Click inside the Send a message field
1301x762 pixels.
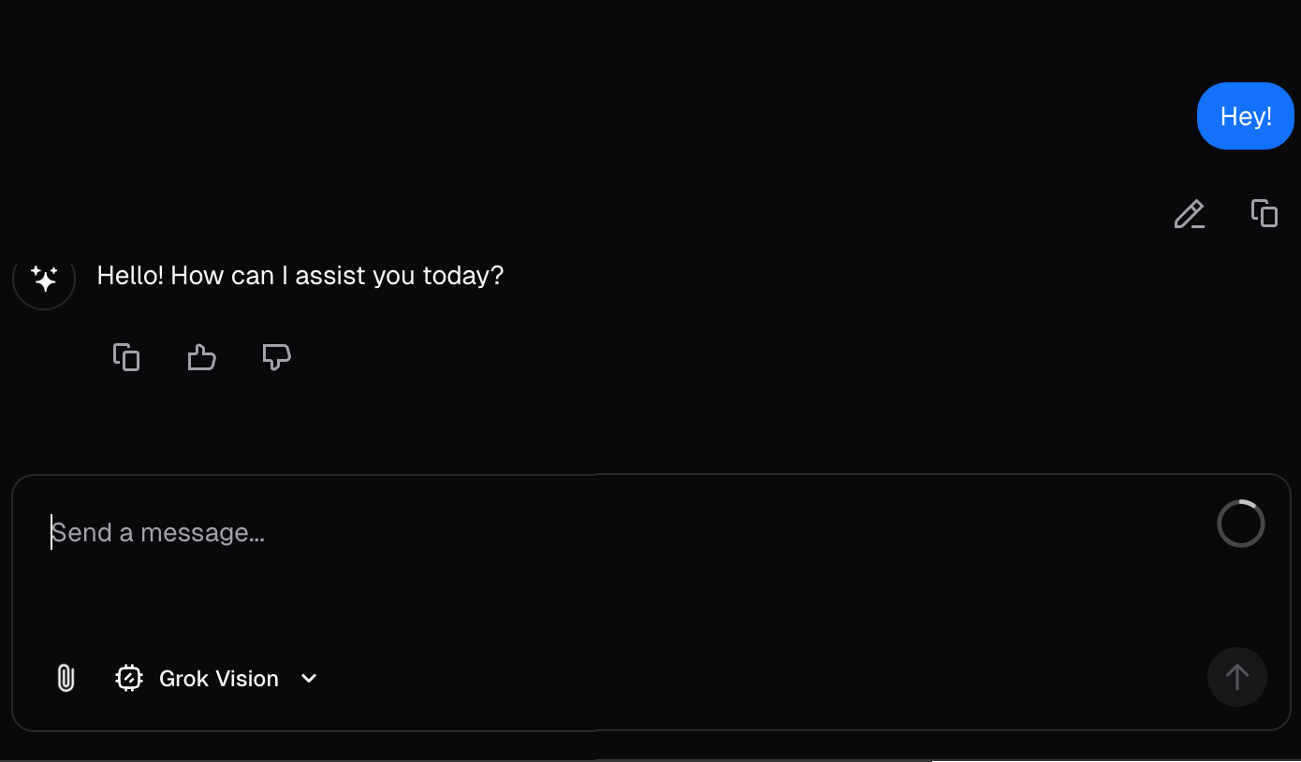point(374,532)
